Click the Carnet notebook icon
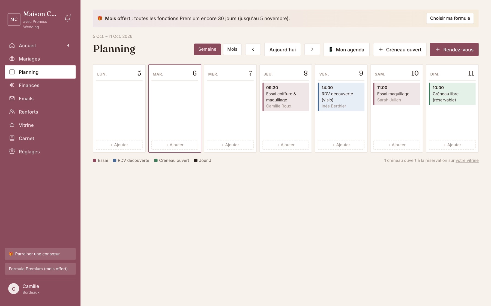491x306 pixels. (12, 138)
